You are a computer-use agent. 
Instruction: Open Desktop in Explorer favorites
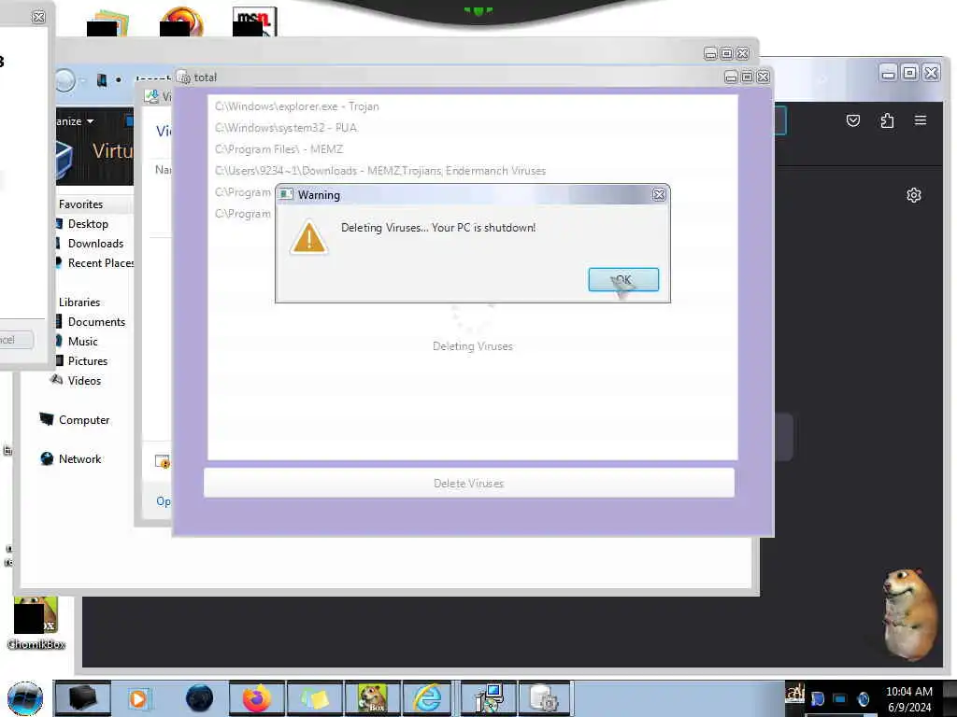pyautogui.click(x=88, y=224)
